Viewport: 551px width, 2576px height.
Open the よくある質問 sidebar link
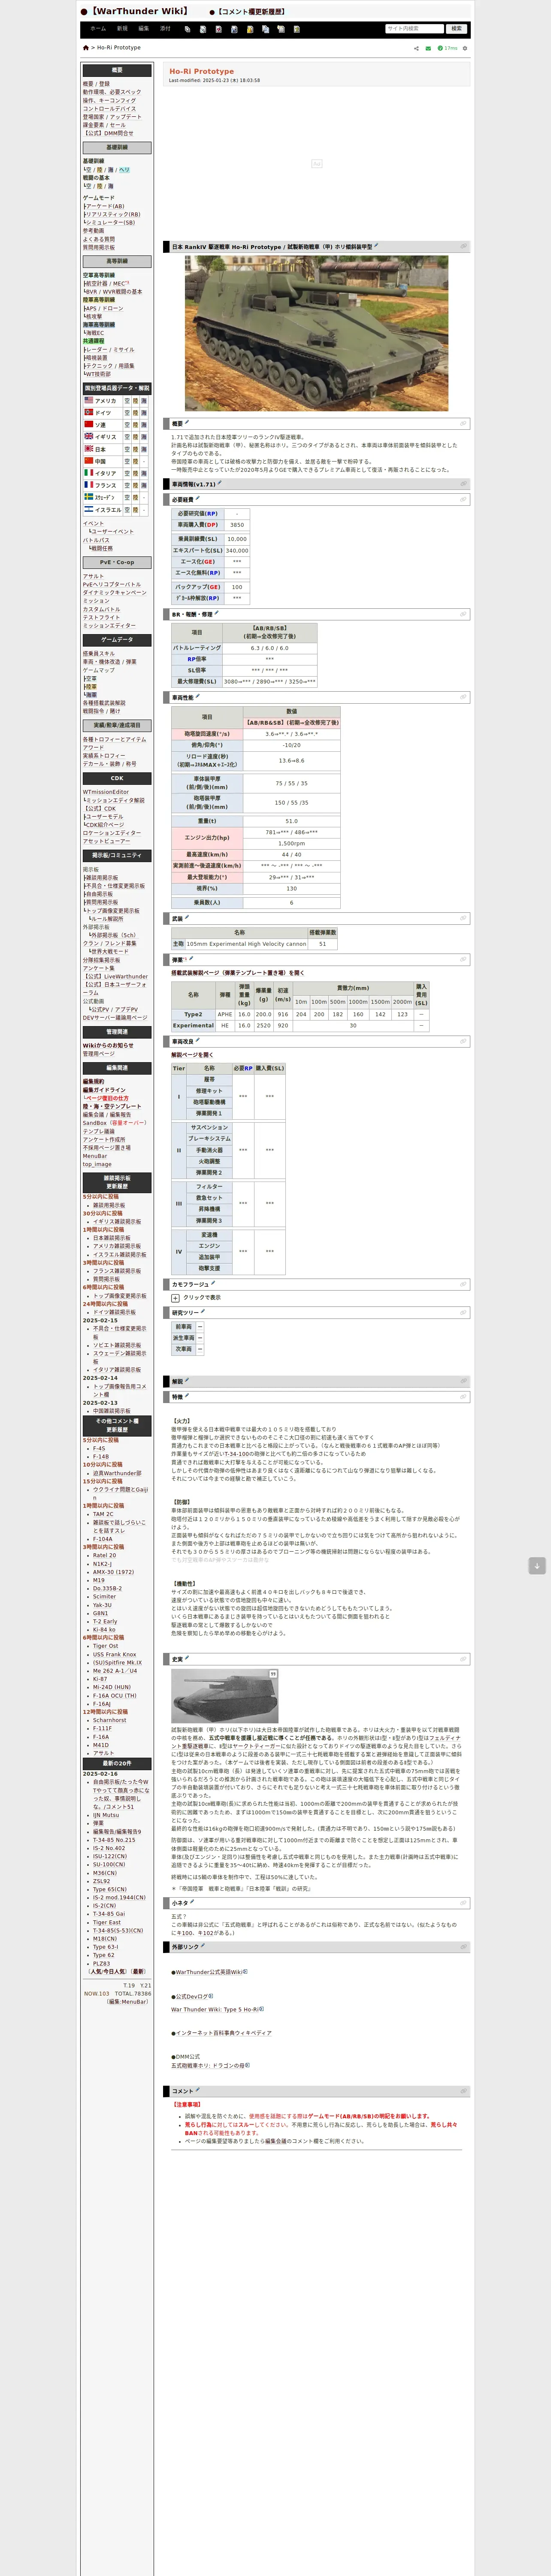point(99,239)
